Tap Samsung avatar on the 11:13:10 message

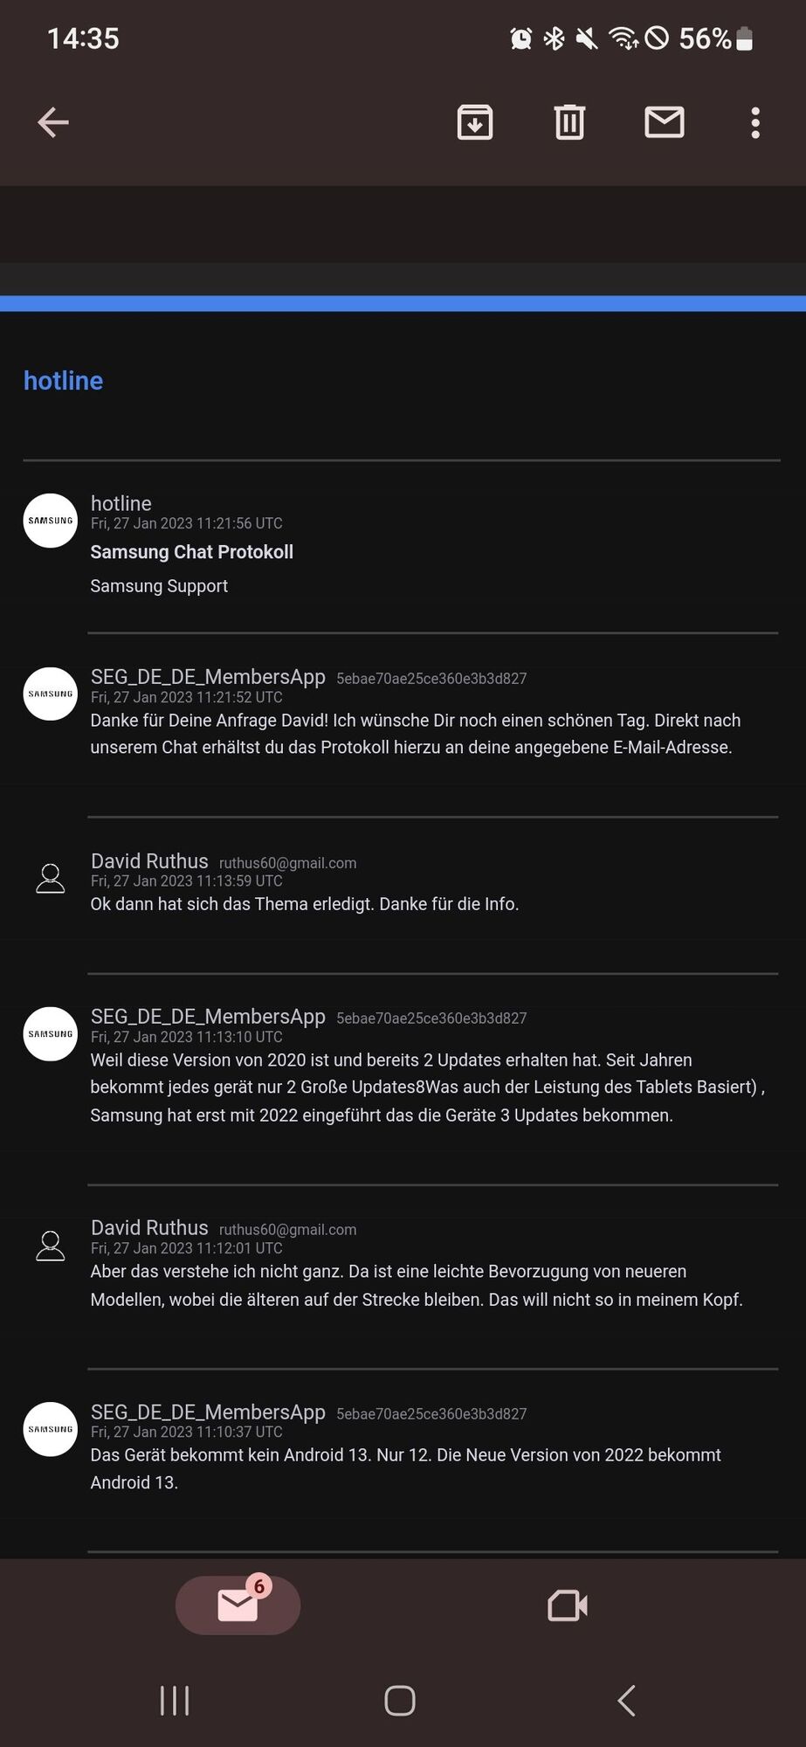[x=51, y=1033]
